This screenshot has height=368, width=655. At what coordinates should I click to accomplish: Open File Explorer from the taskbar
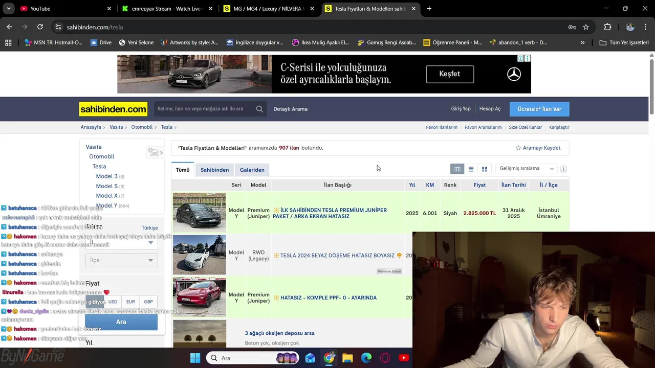tap(347, 358)
